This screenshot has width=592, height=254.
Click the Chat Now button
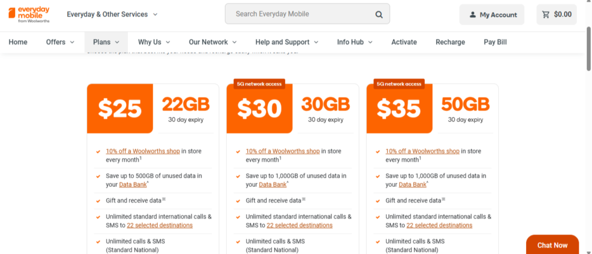(552, 245)
